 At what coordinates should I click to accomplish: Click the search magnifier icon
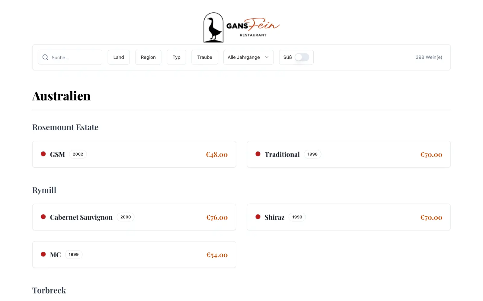[45, 57]
